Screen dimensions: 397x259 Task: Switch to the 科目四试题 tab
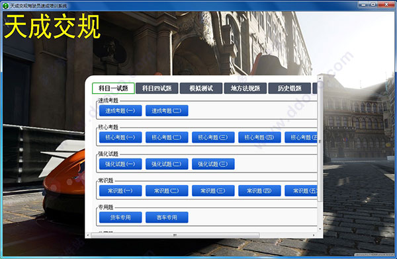pyautogui.click(x=157, y=89)
